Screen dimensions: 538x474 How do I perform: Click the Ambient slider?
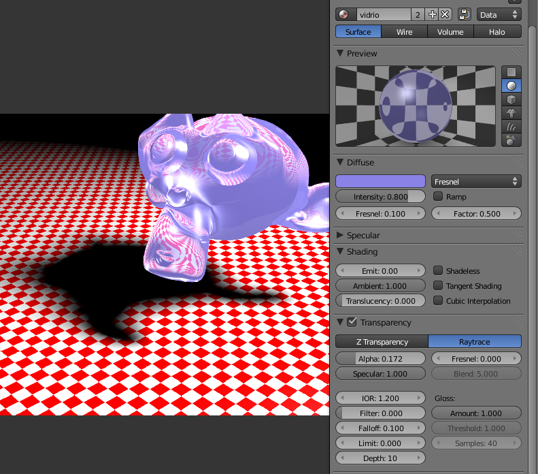click(380, 286)
